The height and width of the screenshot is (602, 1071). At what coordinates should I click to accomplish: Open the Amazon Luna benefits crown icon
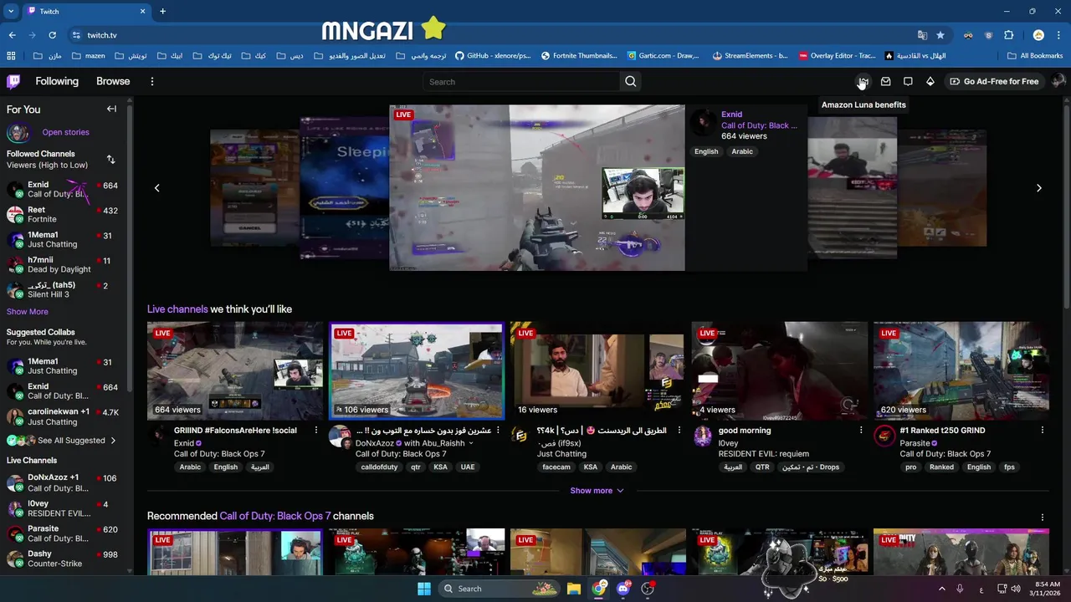coord(863,81)
